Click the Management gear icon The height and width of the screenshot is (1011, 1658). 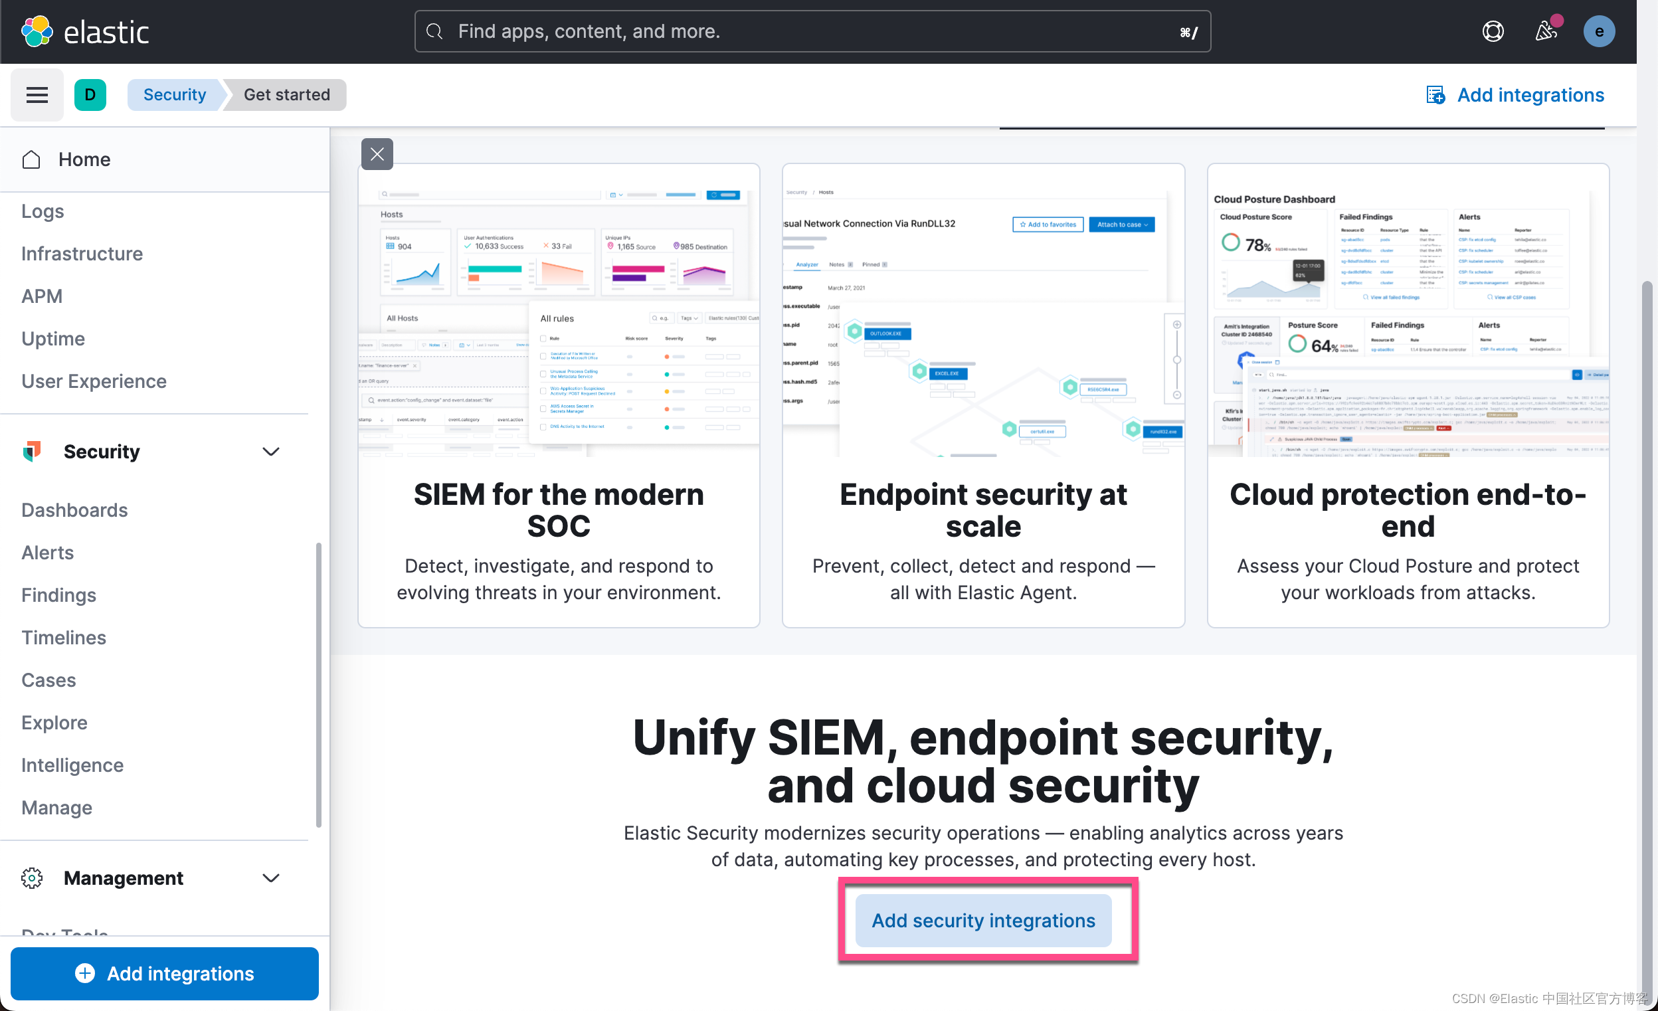pos(32,877)
